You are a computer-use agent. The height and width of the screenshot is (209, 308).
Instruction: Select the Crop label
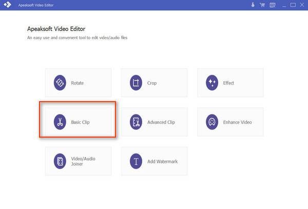[152, 83]
